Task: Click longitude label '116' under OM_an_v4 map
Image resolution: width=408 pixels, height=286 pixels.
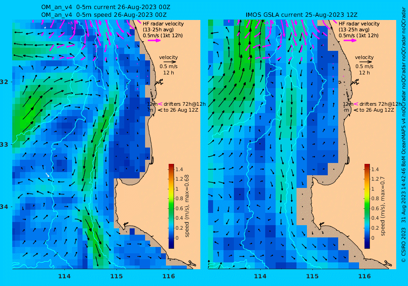Action: (x=169, y=276)
